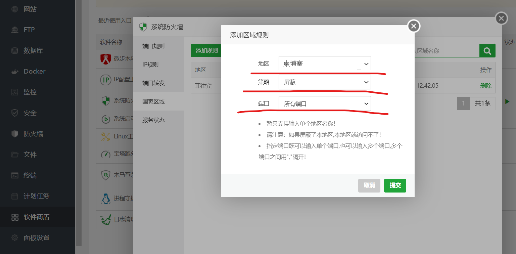Click the 系统防火墙 title shield icon

click(143, 27)
